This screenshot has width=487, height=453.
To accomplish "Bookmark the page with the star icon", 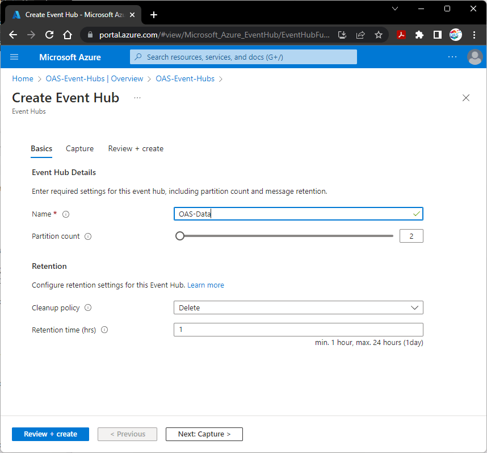I will coord(379,35).
